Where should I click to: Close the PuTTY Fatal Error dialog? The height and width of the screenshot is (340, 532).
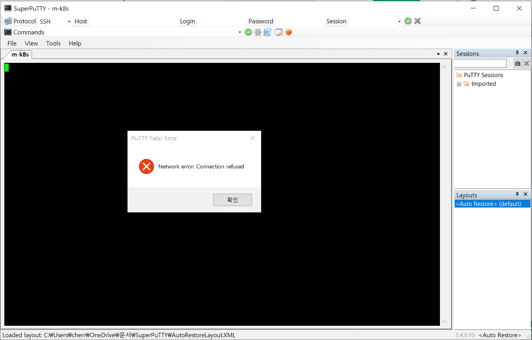[x=253, y=138]
